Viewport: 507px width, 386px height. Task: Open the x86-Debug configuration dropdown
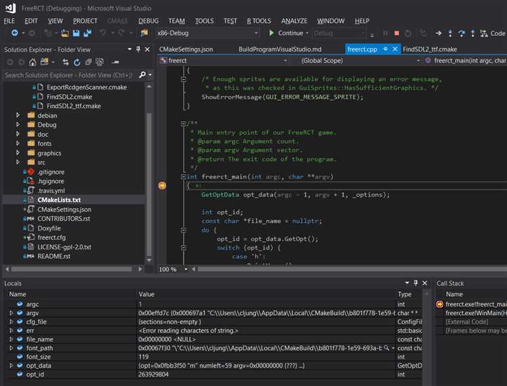(256, 33)
